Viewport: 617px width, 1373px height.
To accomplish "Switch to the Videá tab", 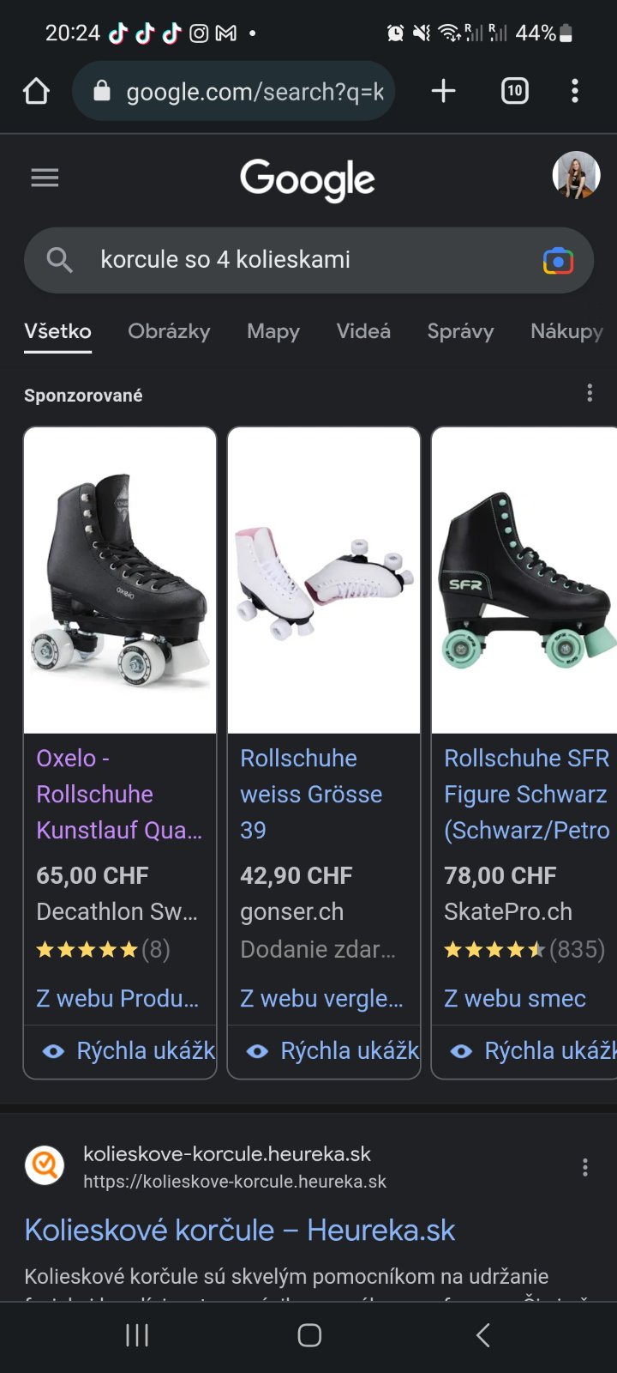I will [x=363, y=331].
